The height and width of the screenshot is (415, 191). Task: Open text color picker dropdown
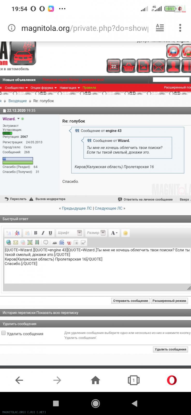click(114, 233)
